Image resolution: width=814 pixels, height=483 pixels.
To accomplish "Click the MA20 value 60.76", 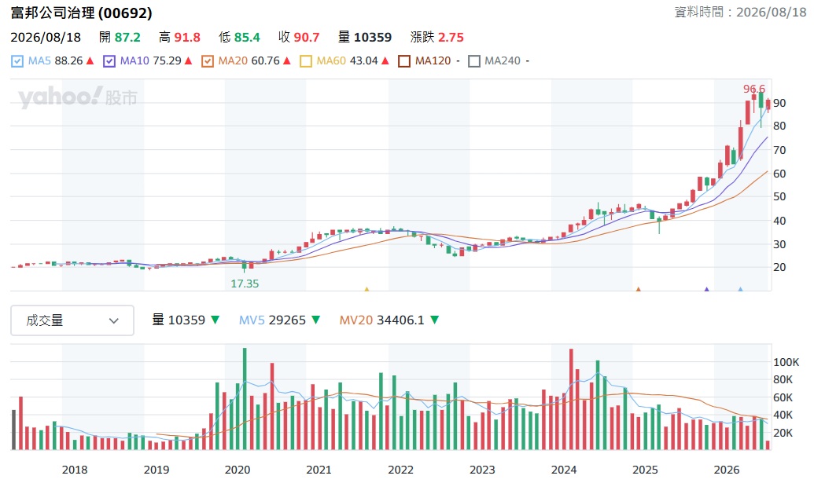I will tap(265, 61).
